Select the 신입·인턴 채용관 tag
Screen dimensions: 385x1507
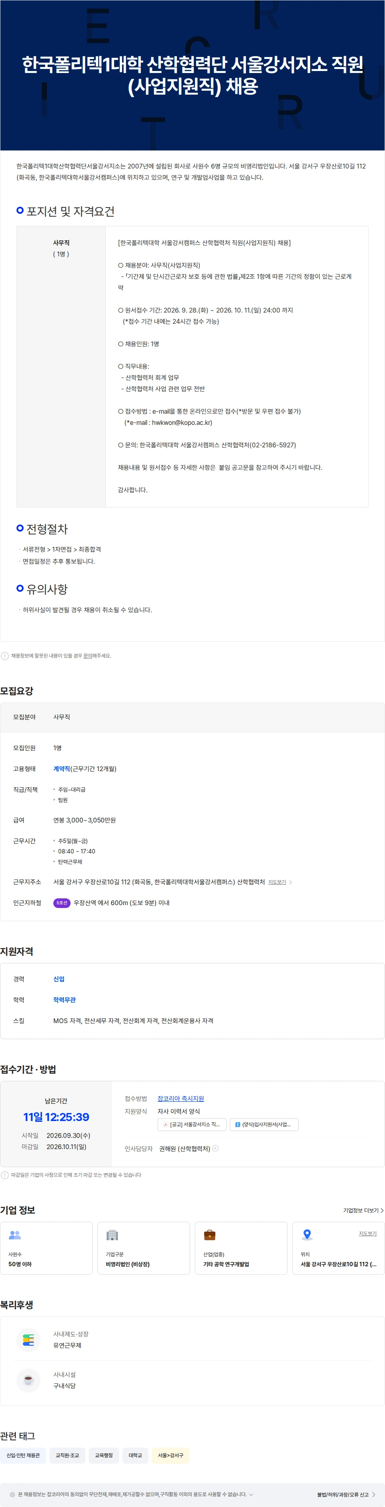pos(23,1455)
